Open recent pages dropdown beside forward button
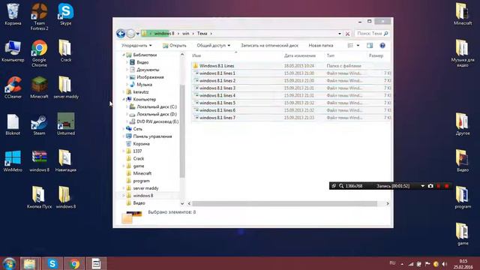 (x=138, y=34)
